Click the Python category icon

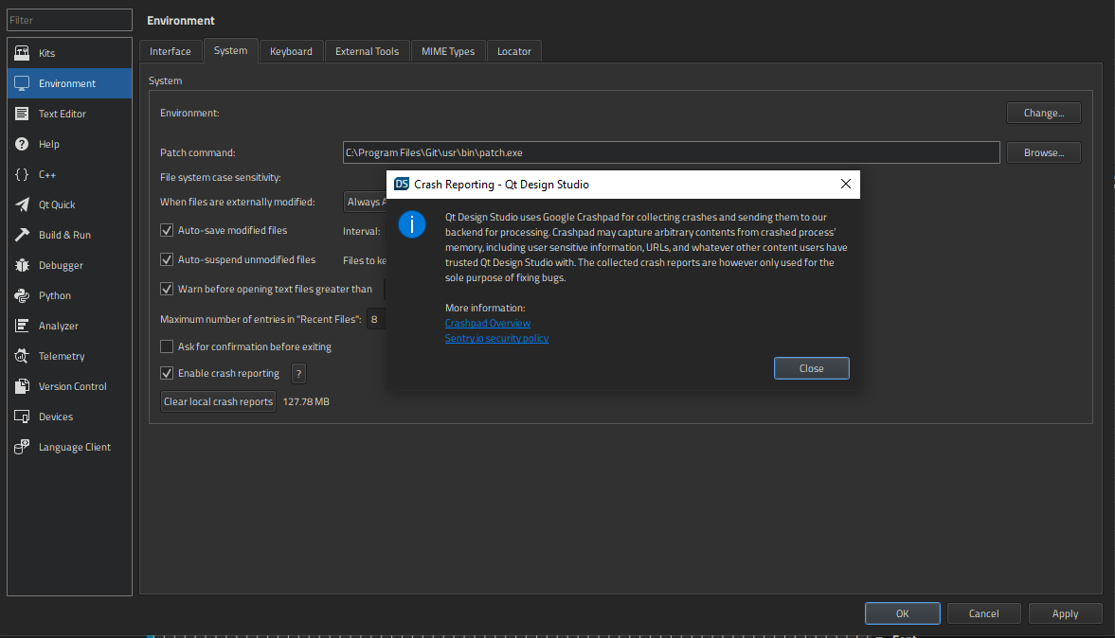pyautogui.click(x=22, y=295)
